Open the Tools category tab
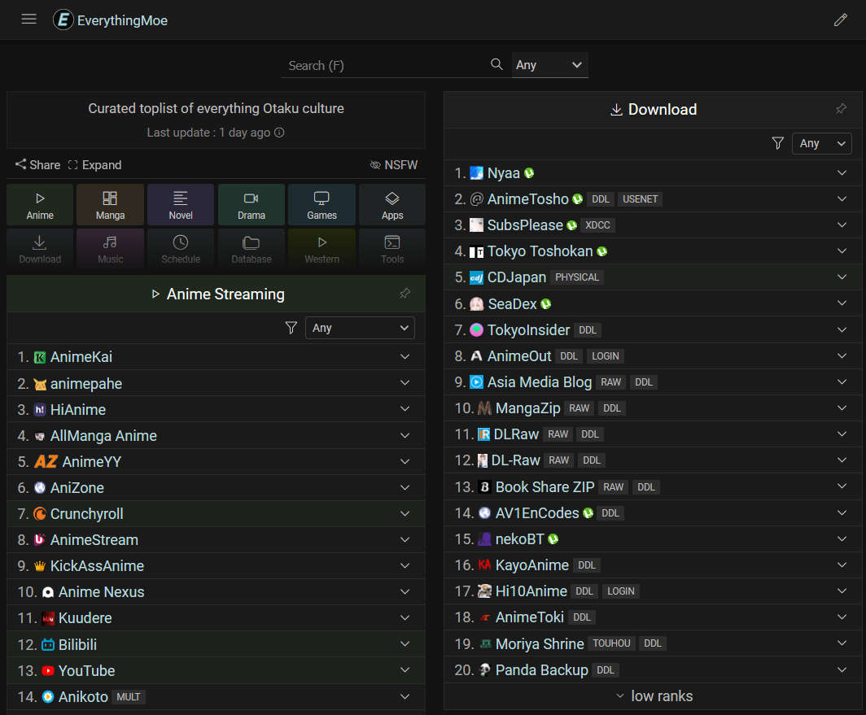 pos(392,249)
